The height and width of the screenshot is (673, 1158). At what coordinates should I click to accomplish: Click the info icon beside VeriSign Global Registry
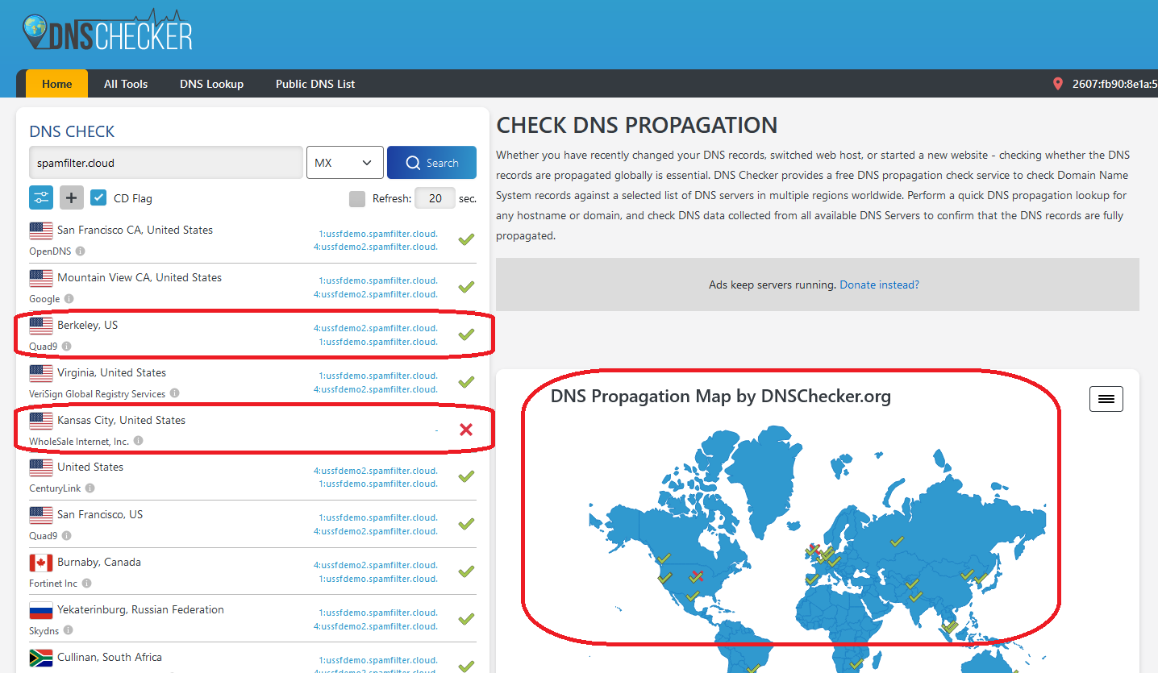[174, 394]
